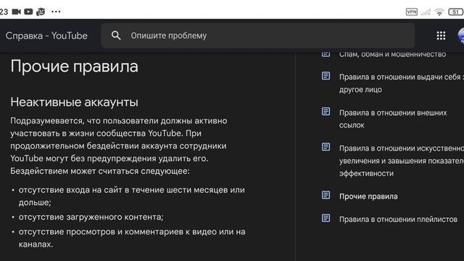Click document icon beside external links rules
Viewport: 464px width, 261px height.
tap(326, 111)
